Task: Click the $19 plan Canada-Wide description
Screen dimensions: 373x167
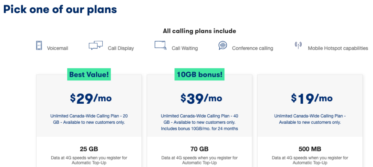Action: 310,119
